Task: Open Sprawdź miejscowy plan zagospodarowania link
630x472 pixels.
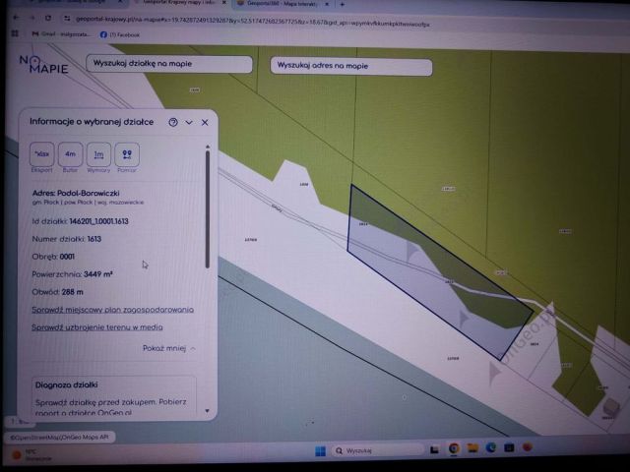Action: coord(112,310)
